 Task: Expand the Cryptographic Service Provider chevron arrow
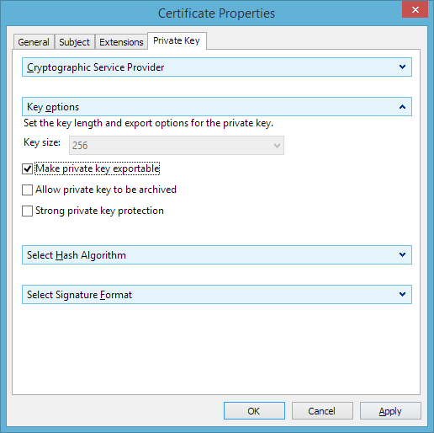click(x=402, y=67)
